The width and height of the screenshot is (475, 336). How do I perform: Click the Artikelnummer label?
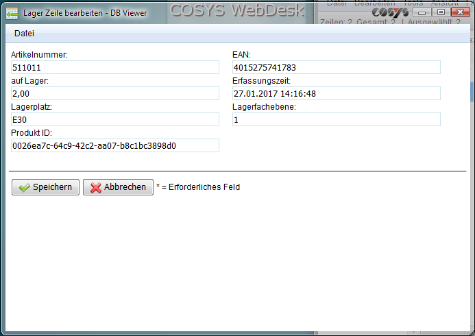click(x=39, y=55)
